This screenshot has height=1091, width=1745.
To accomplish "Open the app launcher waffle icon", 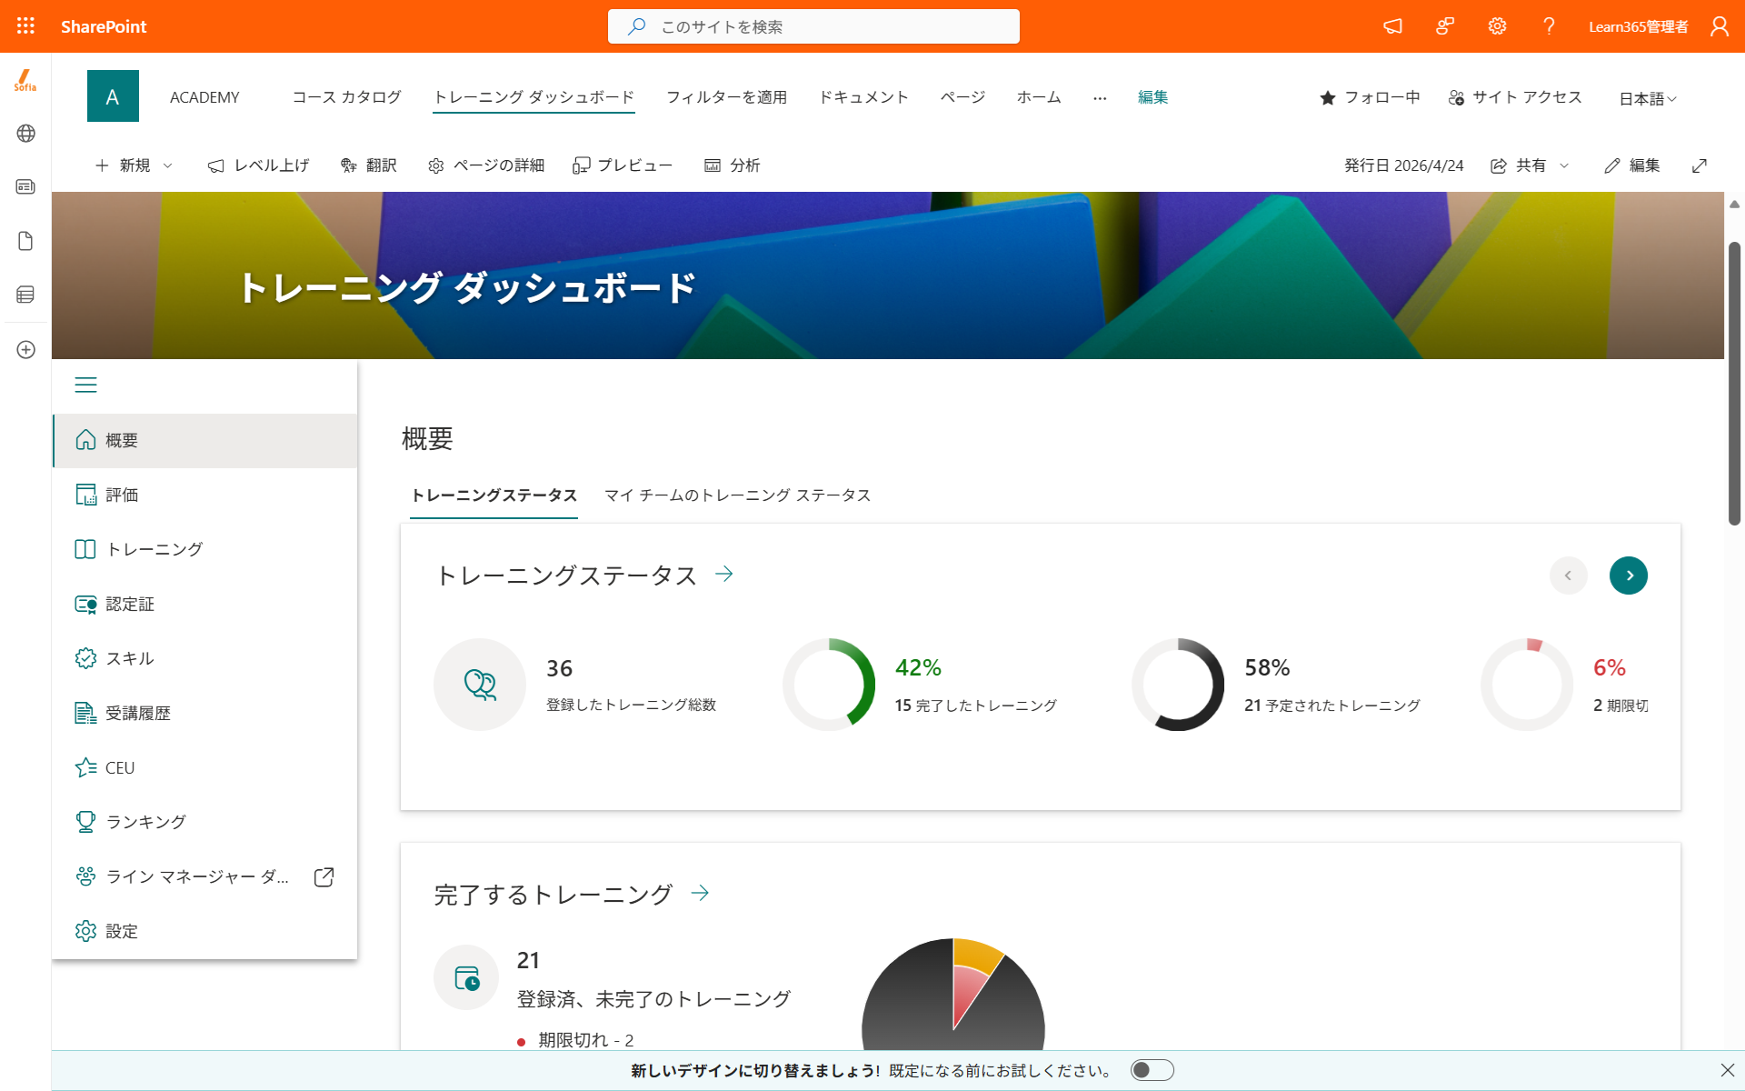I will [25, 26].
